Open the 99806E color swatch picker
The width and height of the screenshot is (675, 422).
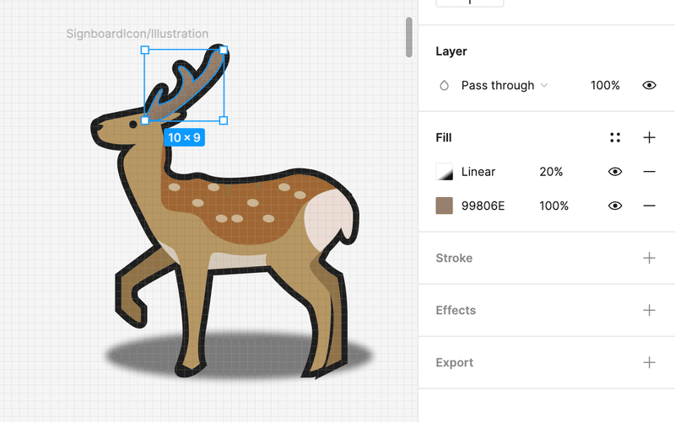click(445, 206)
